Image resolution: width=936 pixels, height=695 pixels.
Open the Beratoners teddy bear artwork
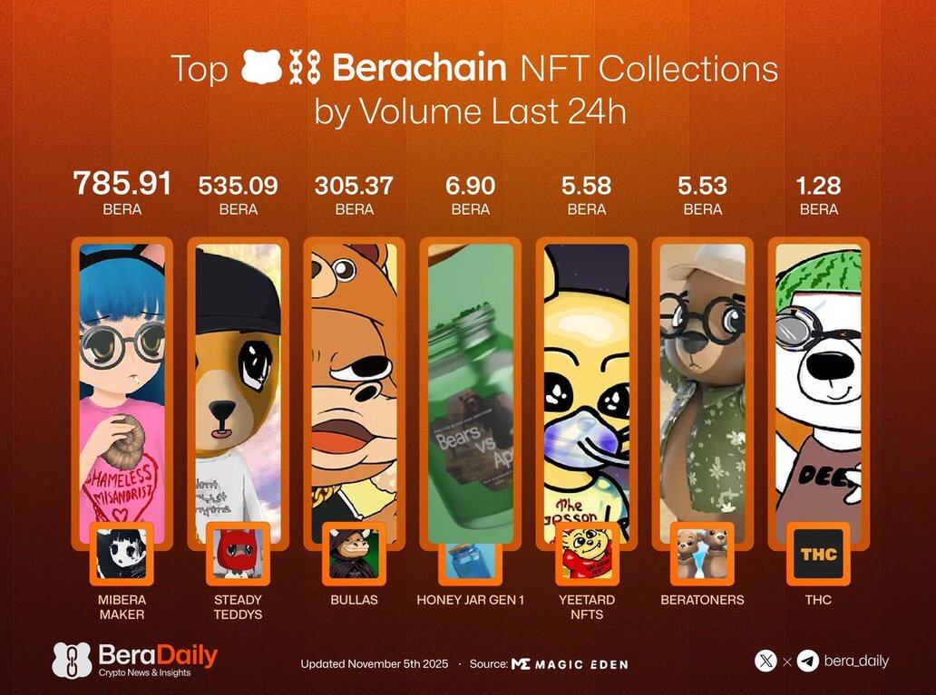tap(703, 381)
